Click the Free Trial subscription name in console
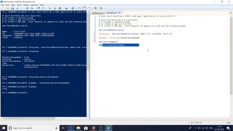The image size is (233, 131). click(20, 32)
